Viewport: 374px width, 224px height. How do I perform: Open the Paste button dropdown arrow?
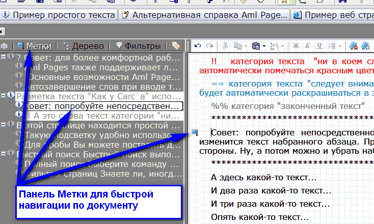click(x=264, y=46)
